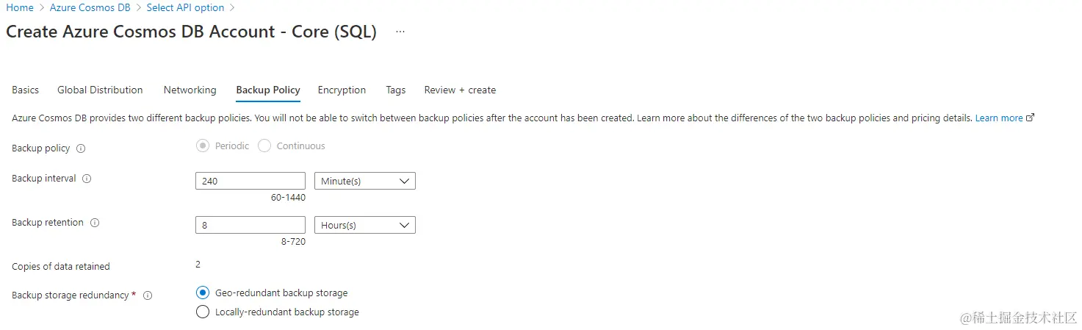Open the Minute(s) interval unit dropdown
The image size is (1082, 330).
point(365,181)
